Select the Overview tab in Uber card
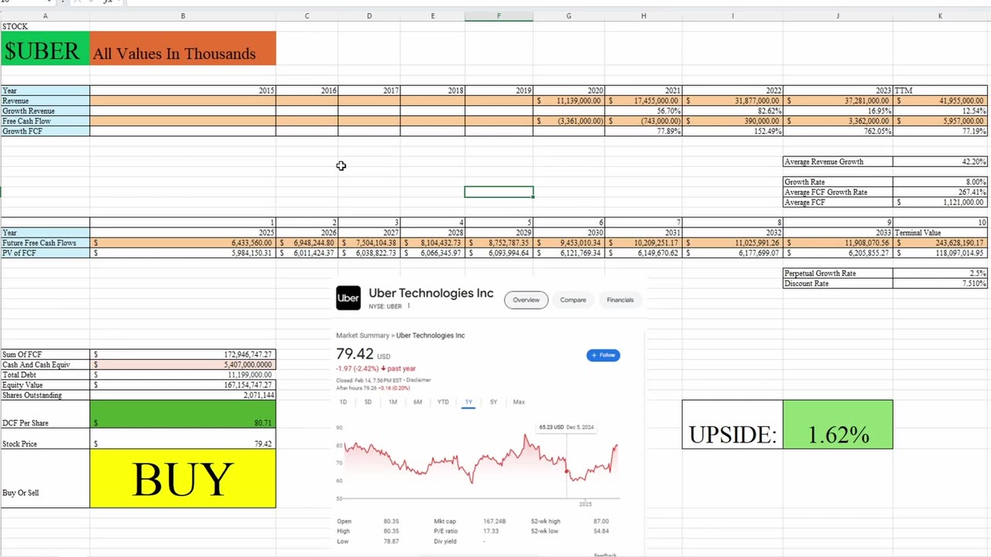This screenshot has width=991, height=557. [x=526, y=300]
